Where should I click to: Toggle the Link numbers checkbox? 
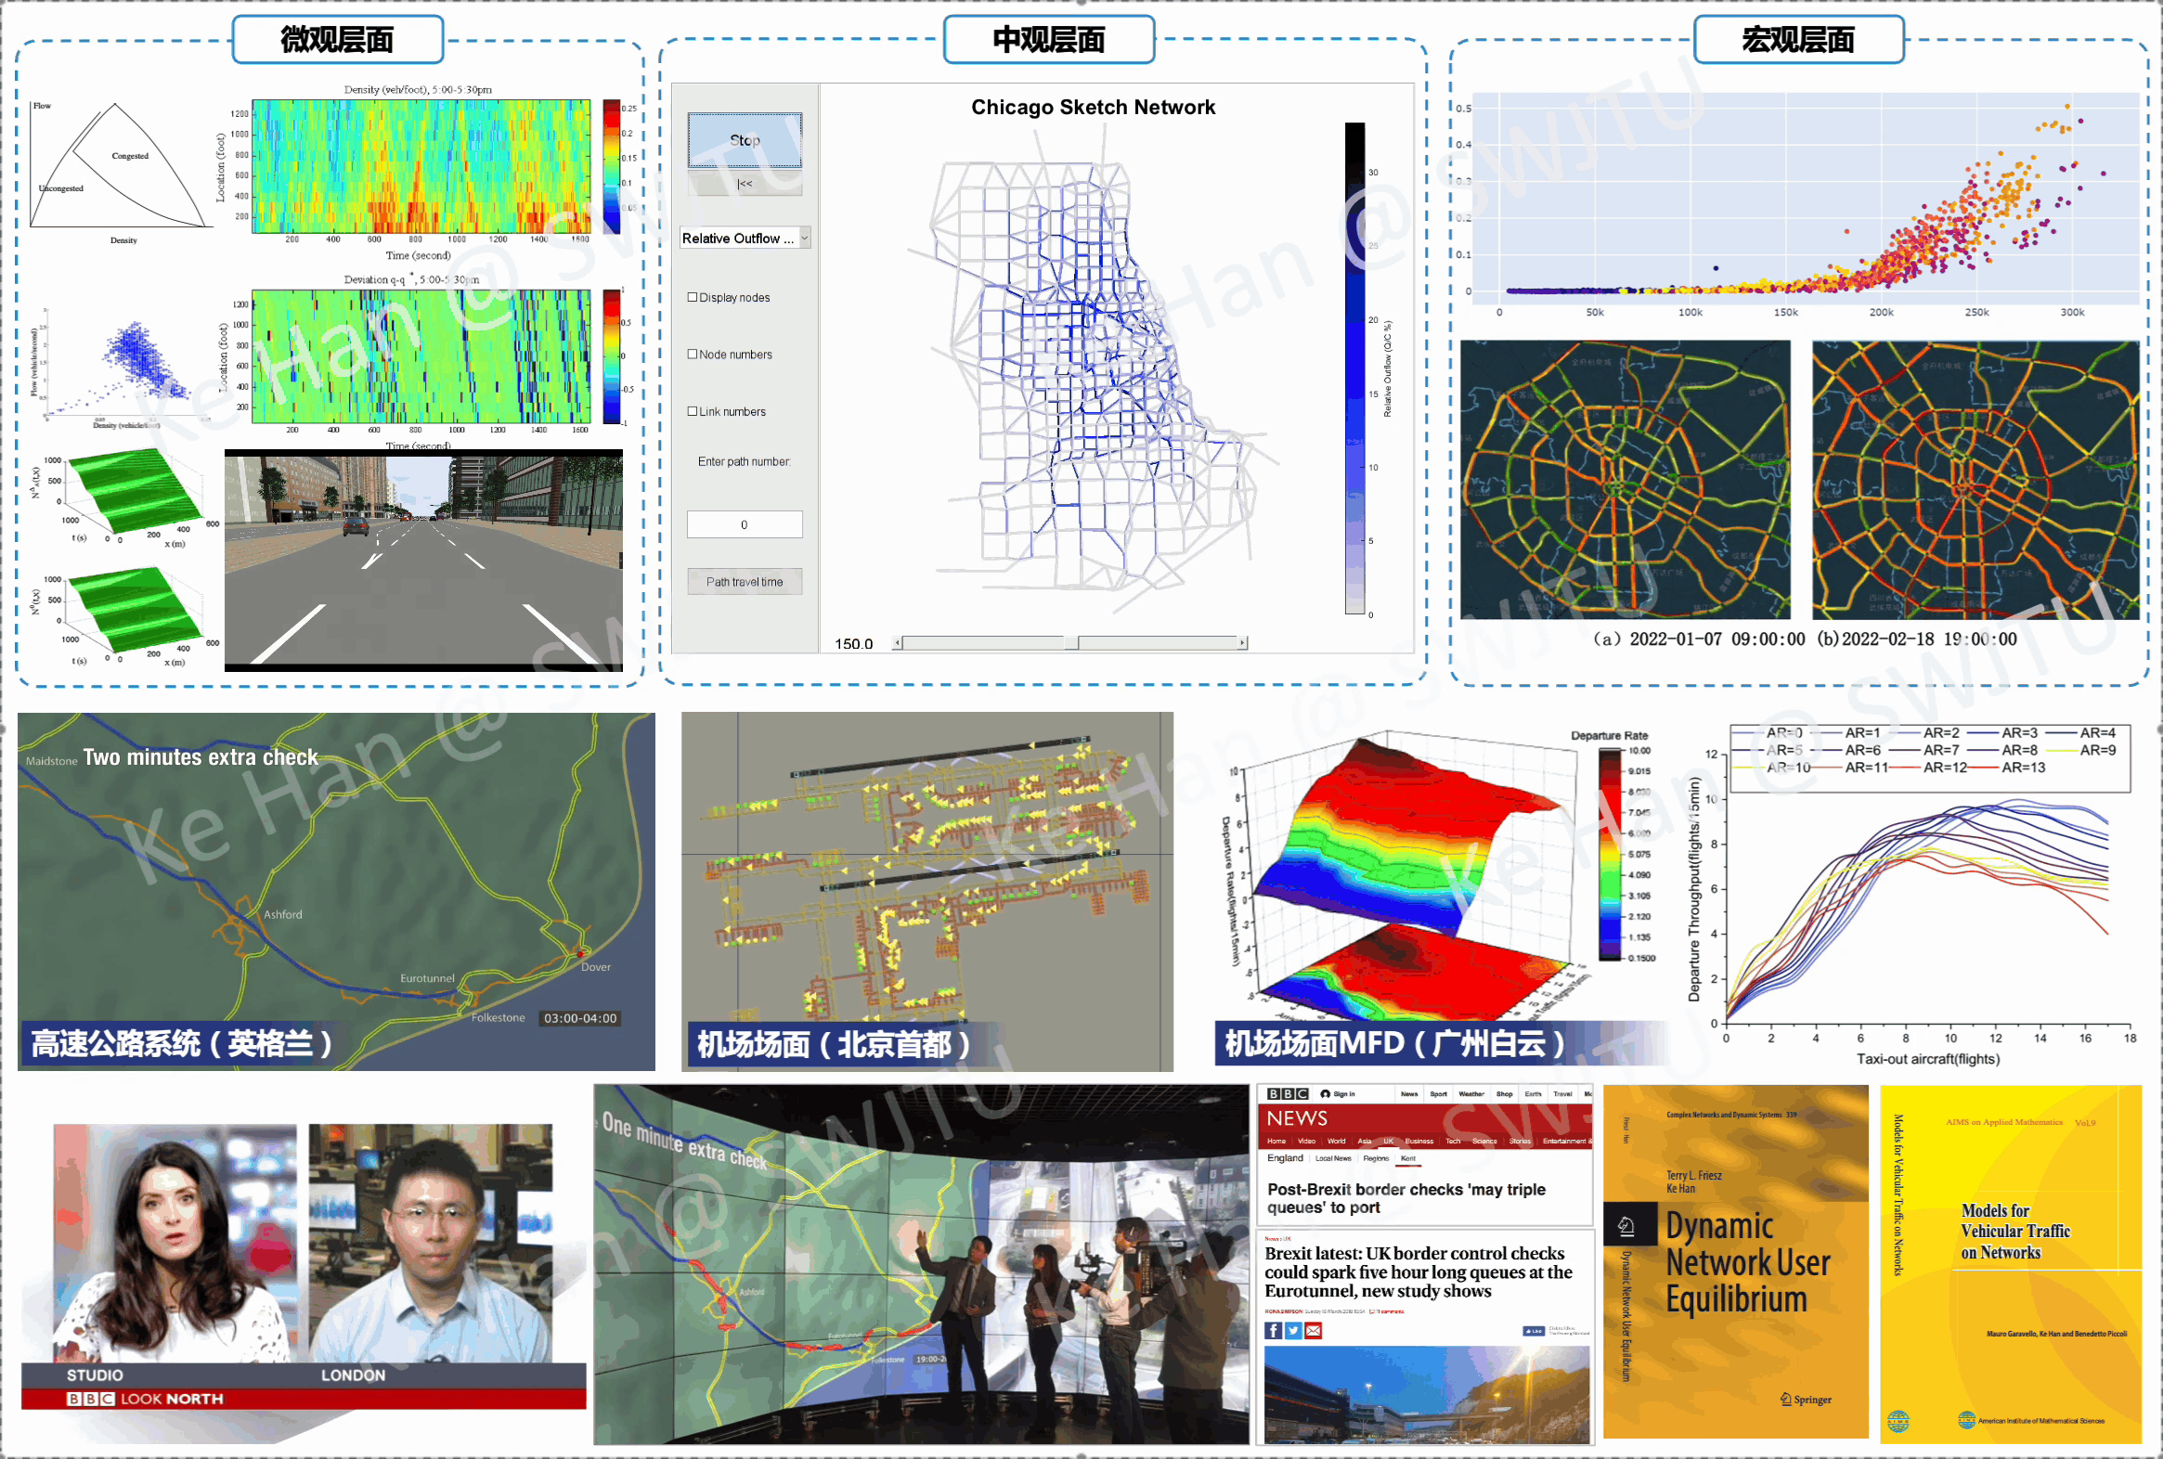(693, 411)
